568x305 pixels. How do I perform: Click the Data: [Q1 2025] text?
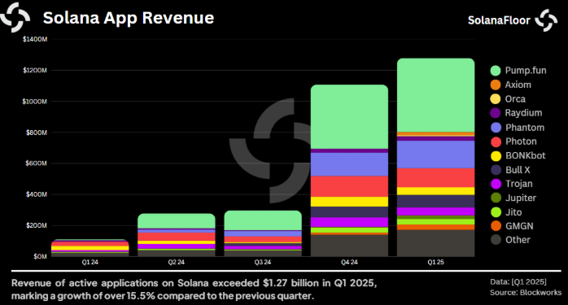pyautogui.click(x=518, y=281)
